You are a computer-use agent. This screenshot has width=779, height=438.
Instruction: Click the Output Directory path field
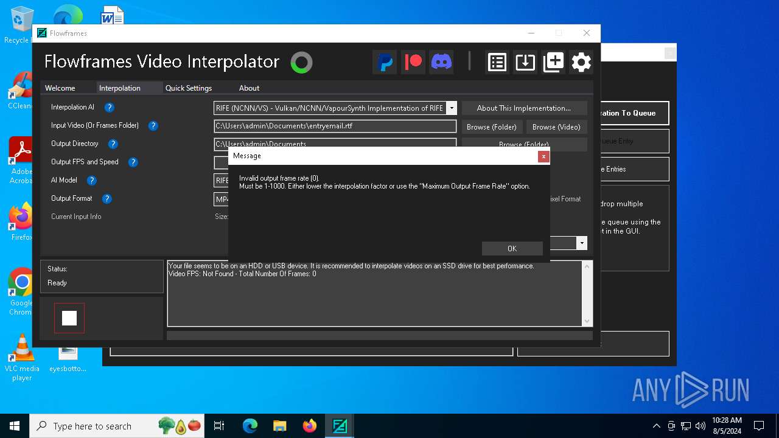(335, 143)
